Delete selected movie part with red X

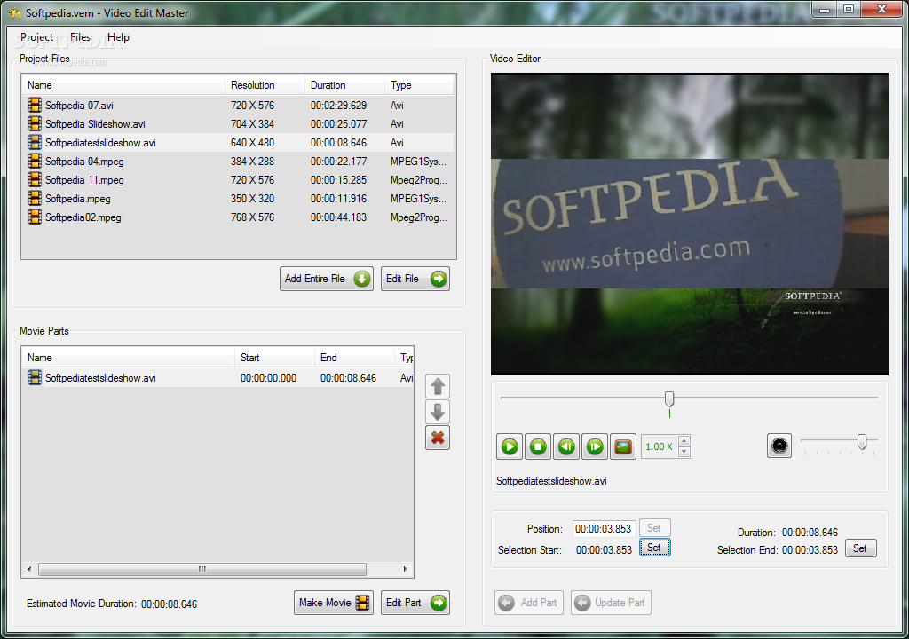[x=438, y=438]
